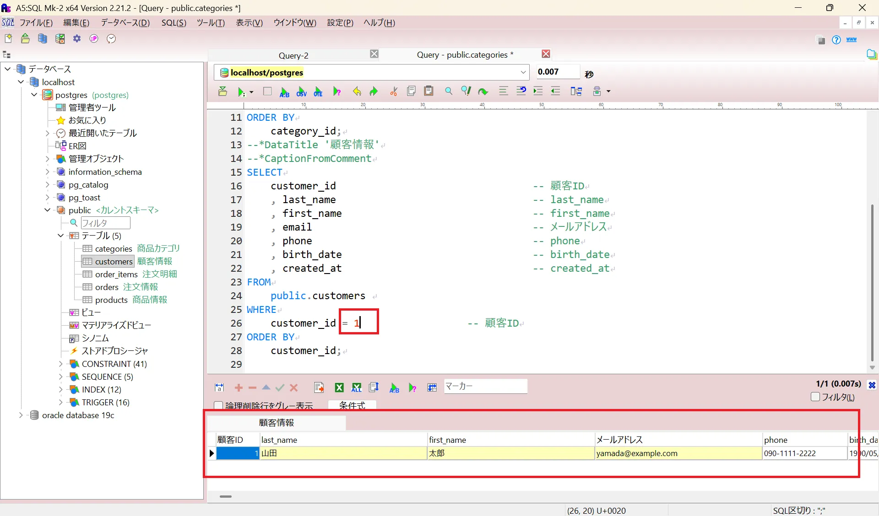Click the export results to CSV run icon
879x516 pixels.
(x=301, y=91)
